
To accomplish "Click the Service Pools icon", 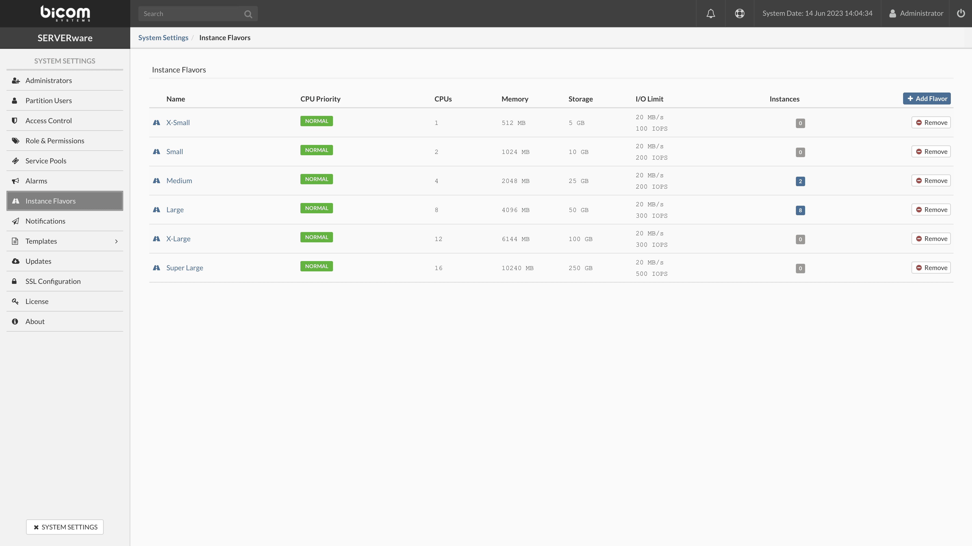I will pyautogui.click(x=15, y=161).
